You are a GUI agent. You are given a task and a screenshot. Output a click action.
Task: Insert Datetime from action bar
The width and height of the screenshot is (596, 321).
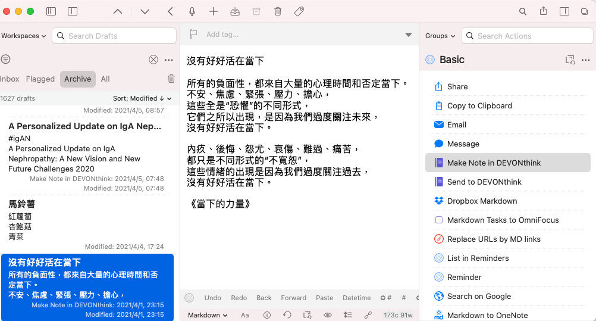tap(356, 298)
